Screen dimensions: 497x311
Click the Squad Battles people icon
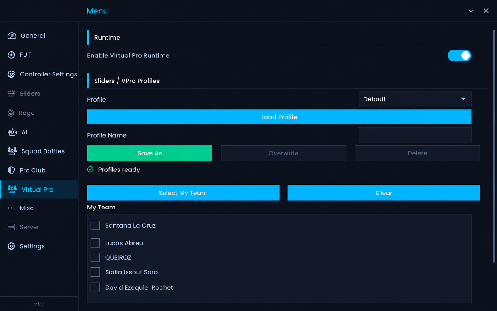click(12, 151)
